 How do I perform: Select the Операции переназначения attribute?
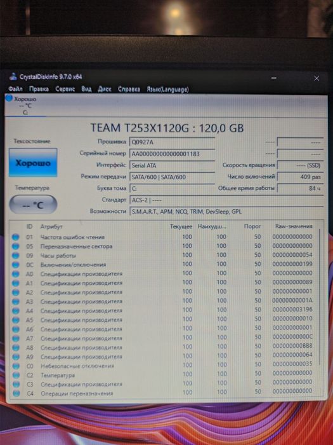click(77, 394)
